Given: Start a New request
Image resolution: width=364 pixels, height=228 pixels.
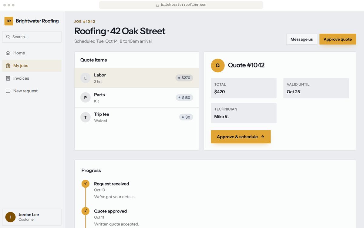Looking at the screenshot, I should [32, 91].
